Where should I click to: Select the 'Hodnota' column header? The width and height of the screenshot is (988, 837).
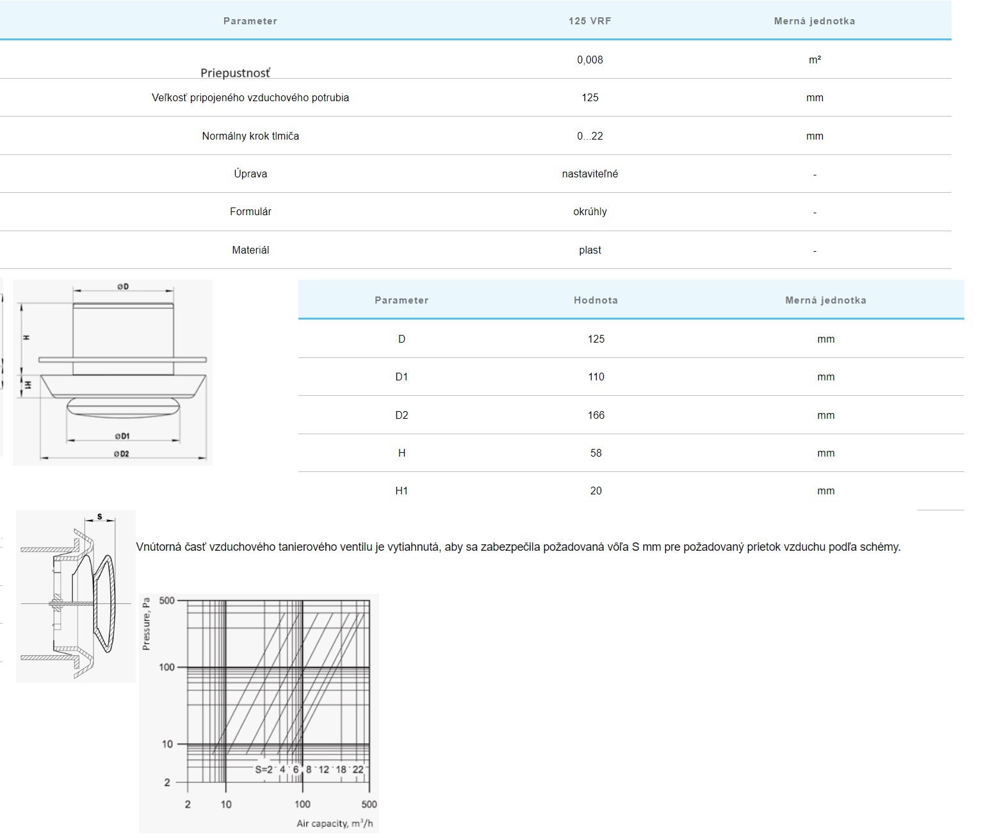(x=595, y=300)
